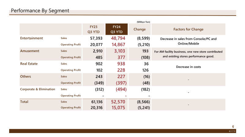Click the Change column header
This screenshot has height=137, width=245.
coord(140,29)
